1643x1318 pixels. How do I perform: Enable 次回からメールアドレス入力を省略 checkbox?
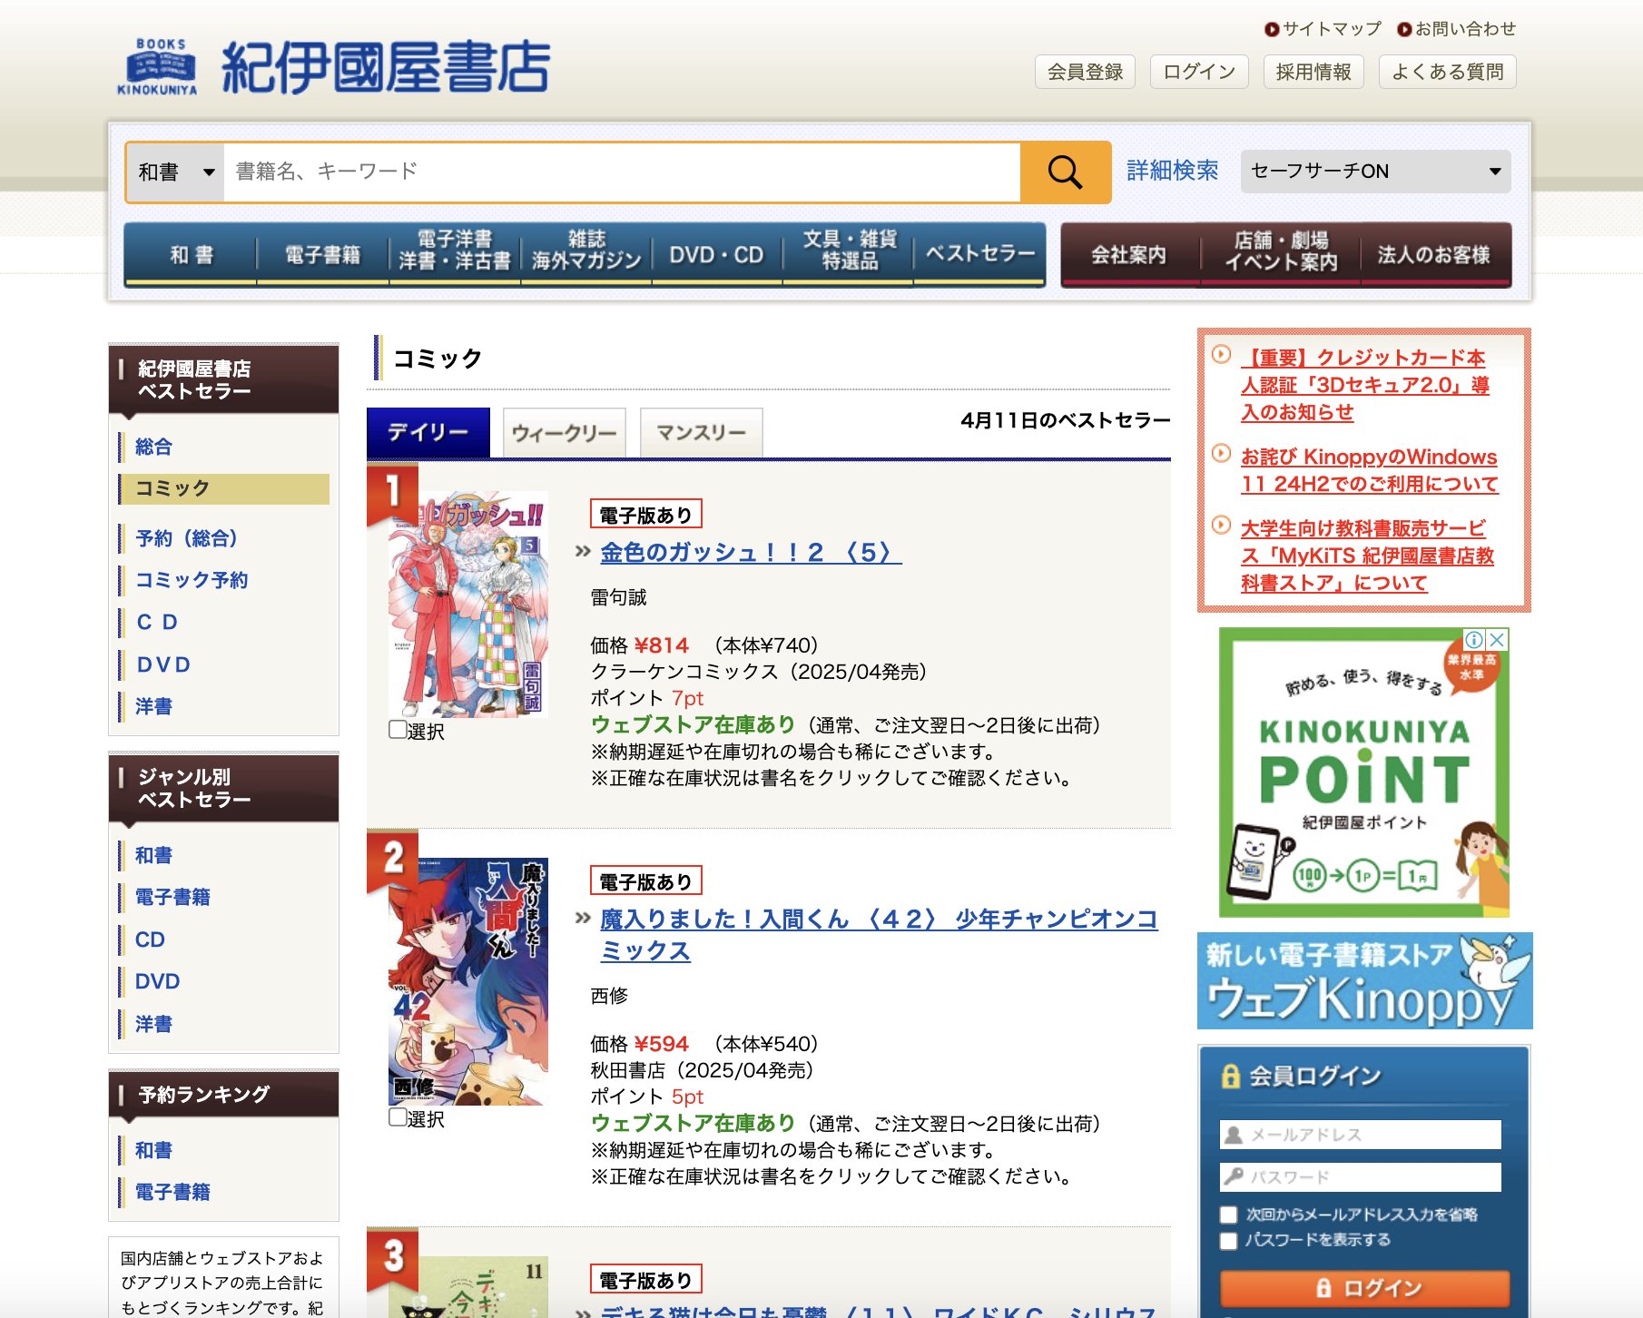pos(1229,1215)
